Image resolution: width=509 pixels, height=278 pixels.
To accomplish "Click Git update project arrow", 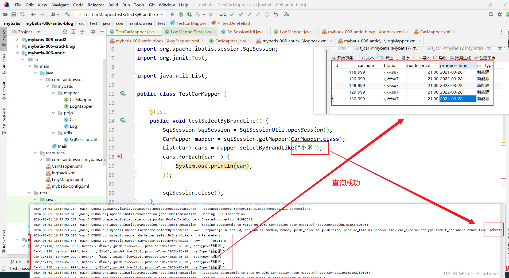I will click(x=232, y=14).
